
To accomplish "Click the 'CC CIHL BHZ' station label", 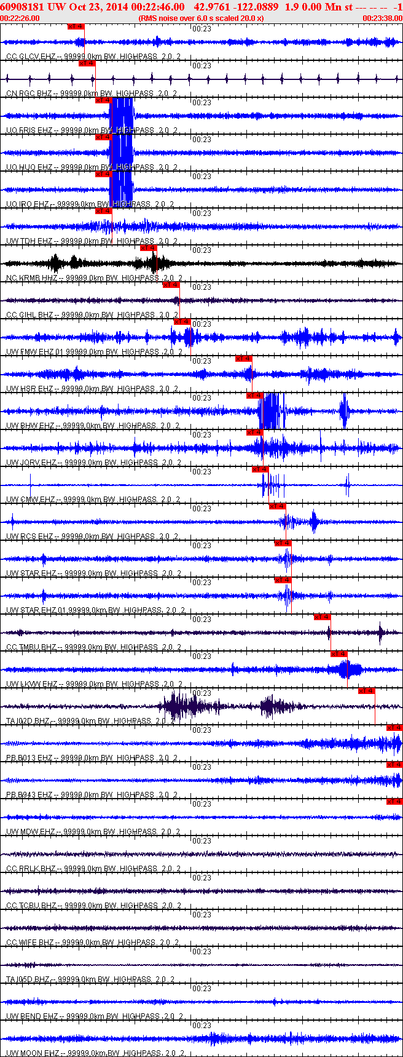I will point(29,315).
